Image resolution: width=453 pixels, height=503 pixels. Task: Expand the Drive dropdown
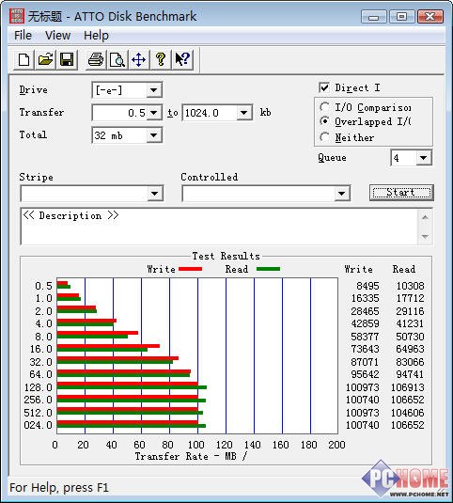click(x=154, y=90)
